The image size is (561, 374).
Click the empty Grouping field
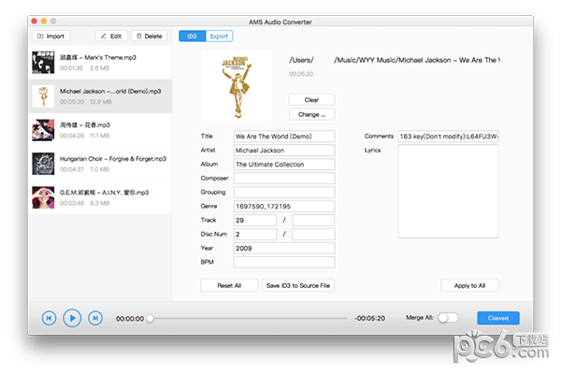click(284, 193)
